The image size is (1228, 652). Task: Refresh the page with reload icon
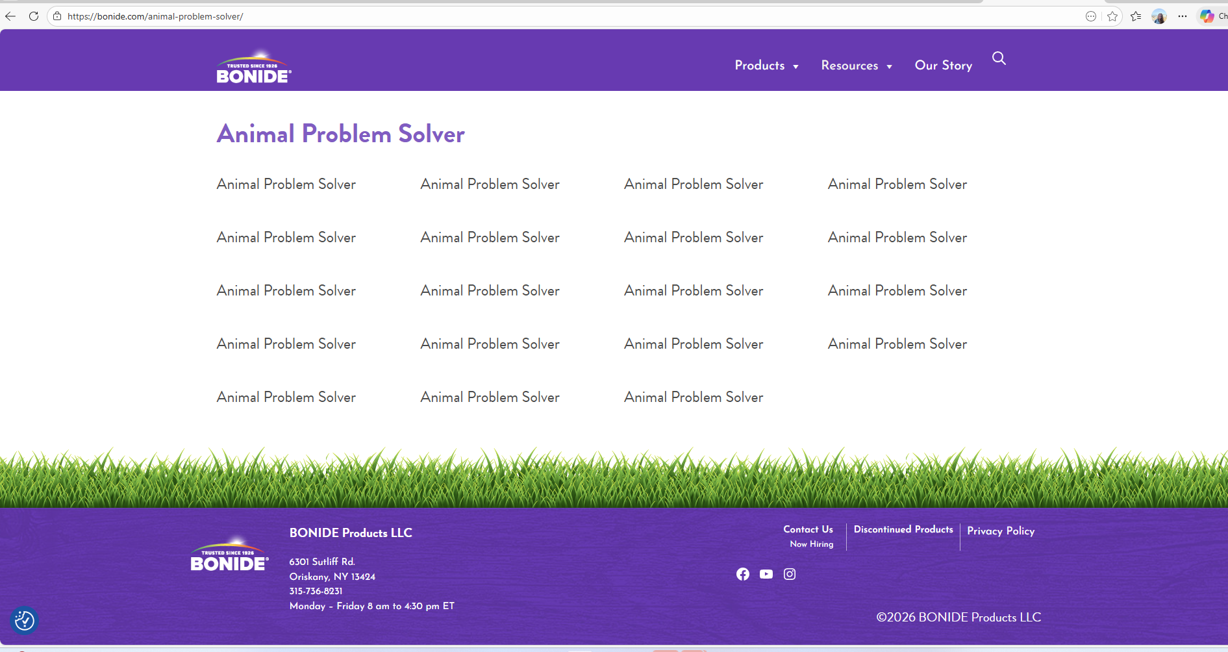tap(34, 16)
